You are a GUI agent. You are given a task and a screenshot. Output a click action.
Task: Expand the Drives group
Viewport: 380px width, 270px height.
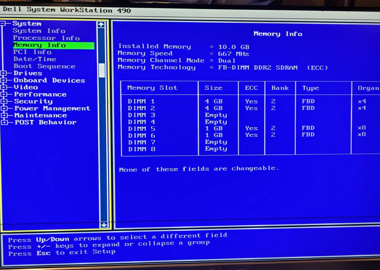coord(3,73)
